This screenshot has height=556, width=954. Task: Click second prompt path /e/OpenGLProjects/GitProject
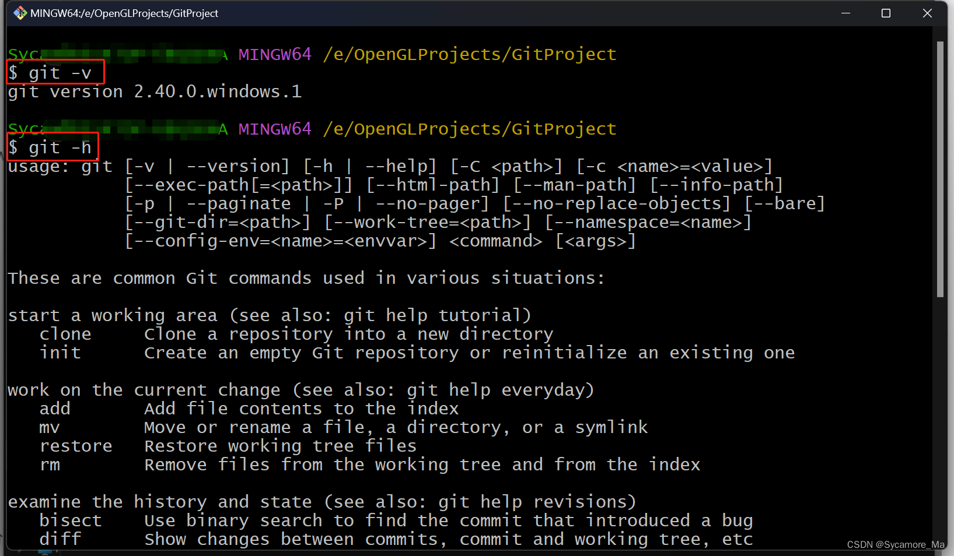(470, 129)
